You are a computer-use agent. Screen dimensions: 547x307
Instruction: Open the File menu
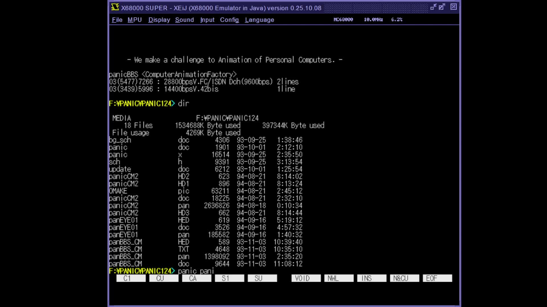pos(117,20)
